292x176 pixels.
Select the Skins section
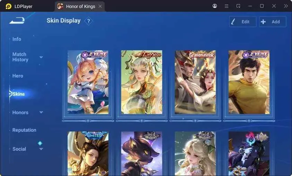point(19,94)
